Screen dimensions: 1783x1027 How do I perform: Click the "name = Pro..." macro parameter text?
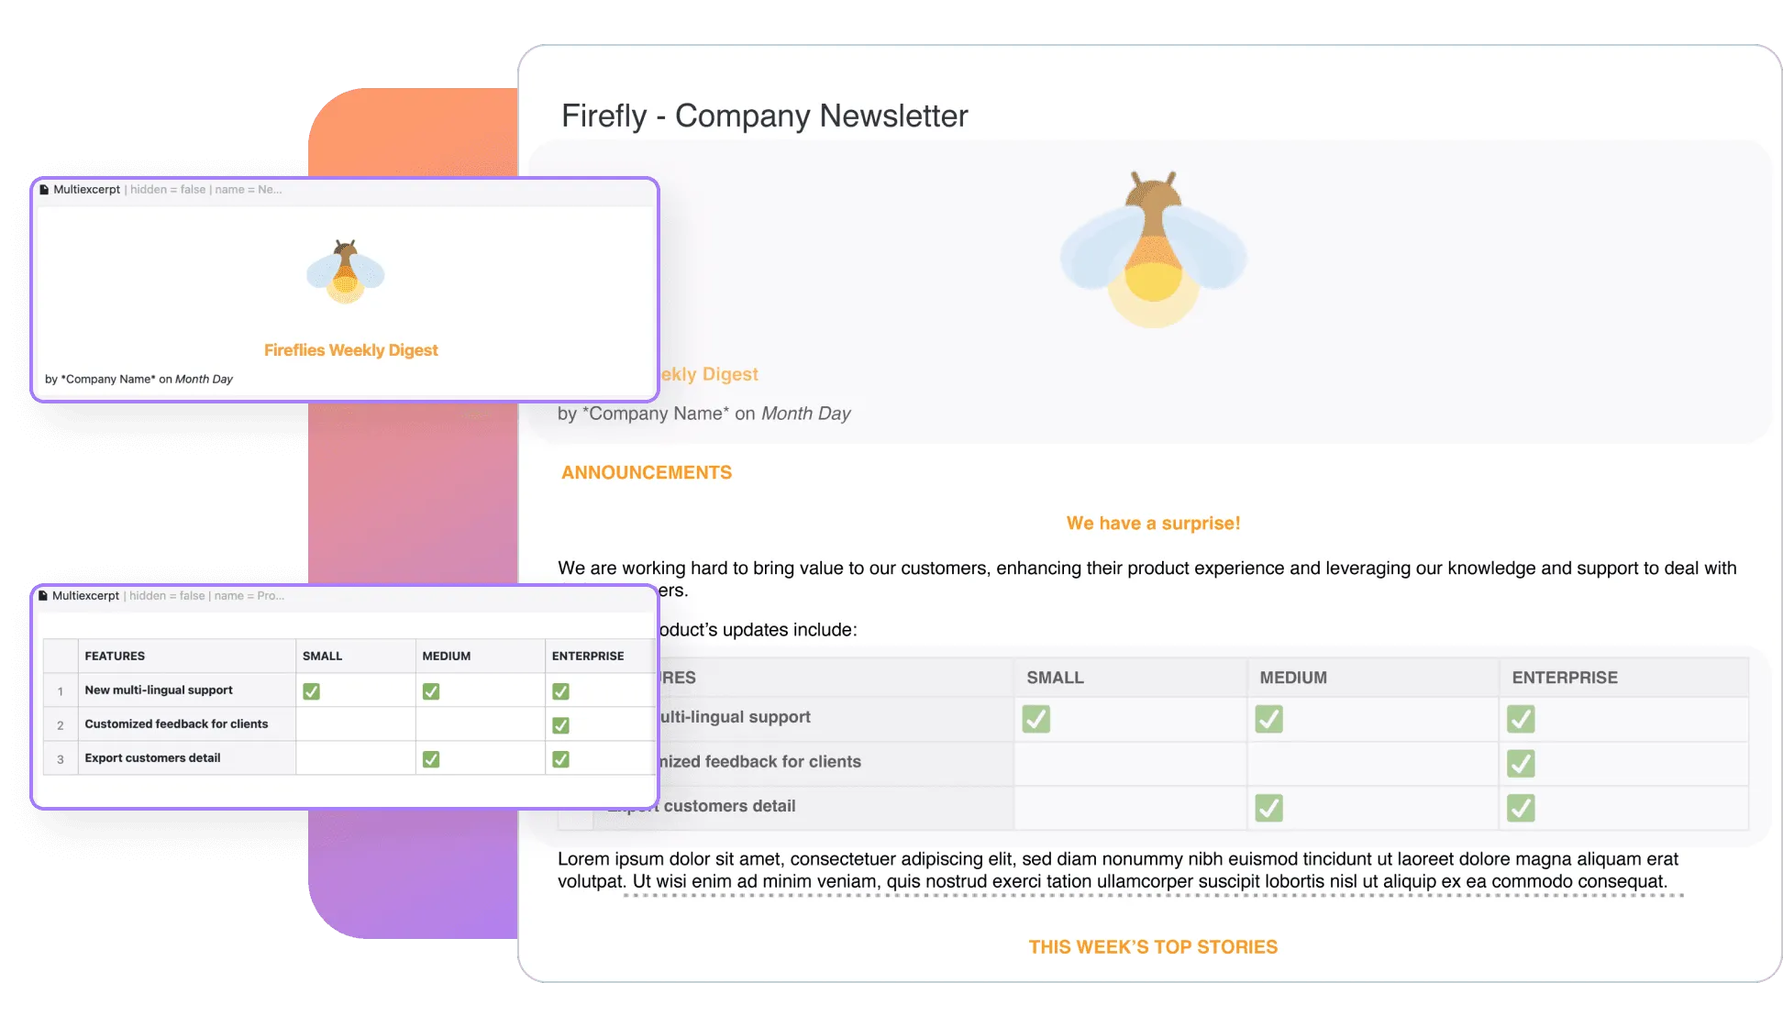(x=249, y=596)
